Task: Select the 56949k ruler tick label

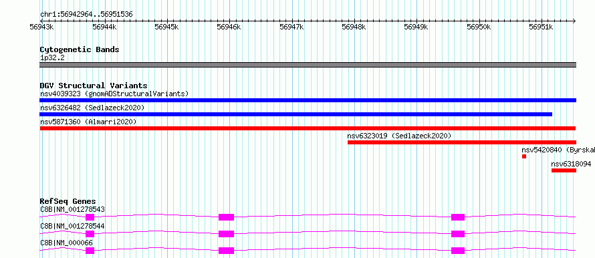Action: (416, 27)
